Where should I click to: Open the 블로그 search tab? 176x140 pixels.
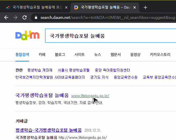pos(60,55)
